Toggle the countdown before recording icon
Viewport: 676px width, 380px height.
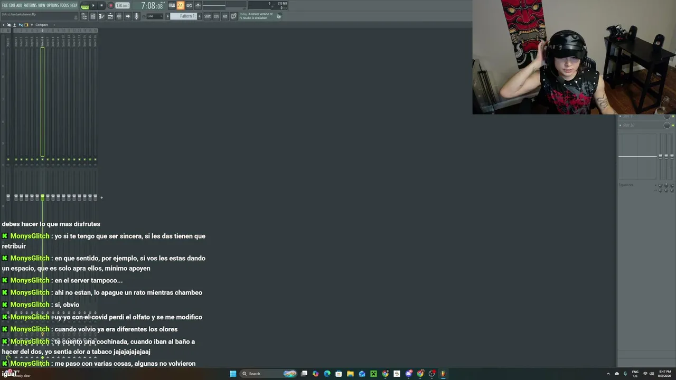(181, 6)
